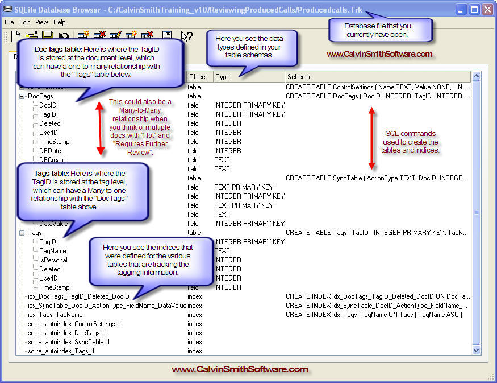Click the Modify Table pencil icon
This screenshot has height=383, width=497.
click(116, 36)
